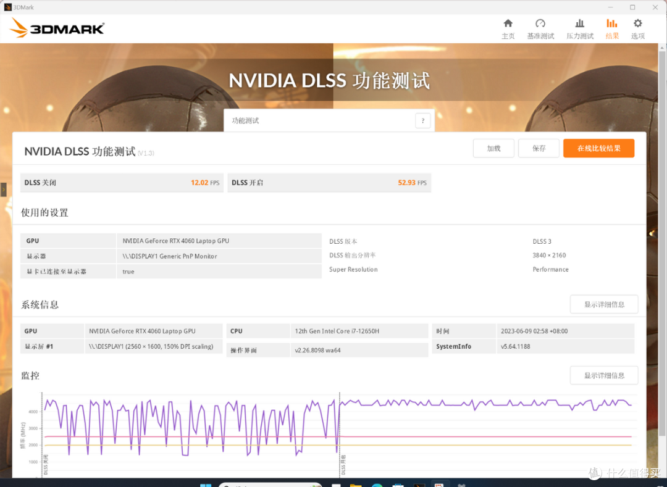Click the question mark help button
The height and width of the screenshot is (487, 667).
click(x=422, y=121)
